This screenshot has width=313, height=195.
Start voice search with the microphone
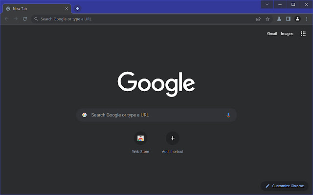tap(228, 115)
